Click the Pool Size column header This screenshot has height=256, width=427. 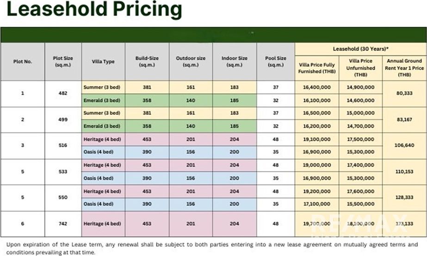coord(275,62)
